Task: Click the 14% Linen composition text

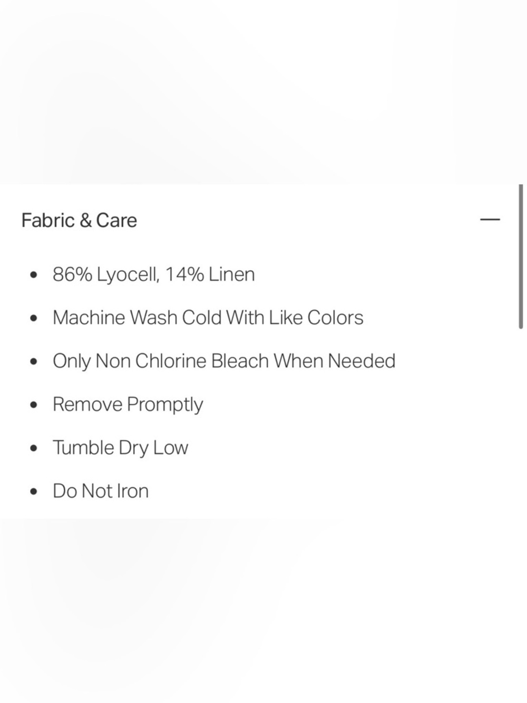Action: pyautogui.click(x=210, y=274)
